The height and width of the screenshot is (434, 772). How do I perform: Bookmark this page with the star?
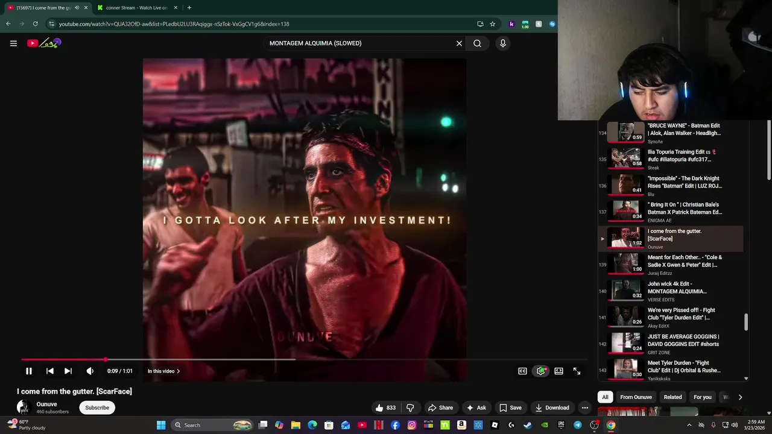[x=492, y=24]
